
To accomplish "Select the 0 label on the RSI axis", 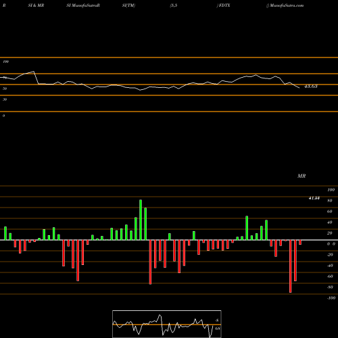I will [x=3, y=116].
